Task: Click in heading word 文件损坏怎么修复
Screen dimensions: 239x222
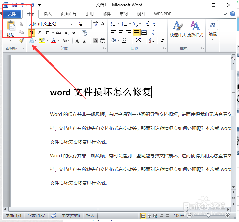Action: [113, 92]
